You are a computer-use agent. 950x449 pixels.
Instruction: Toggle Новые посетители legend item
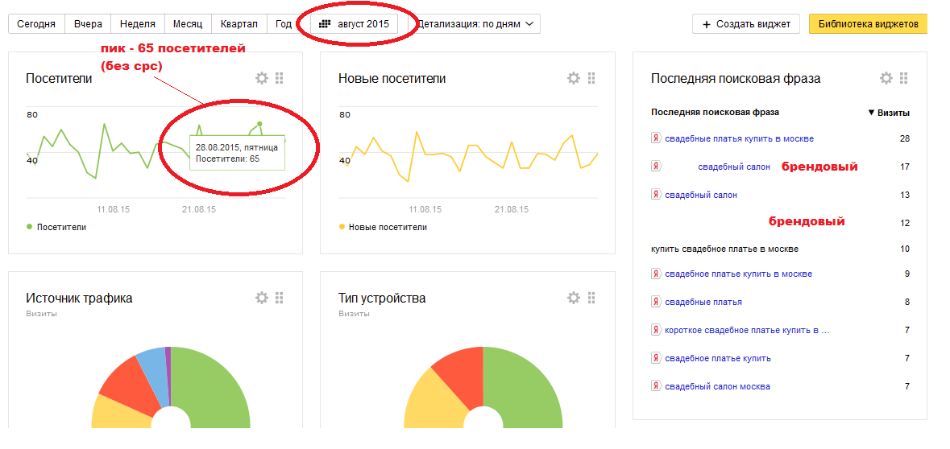point(383,227)
